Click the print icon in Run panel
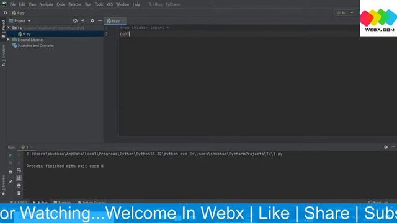The image size is (397, 223). click(x=19, y=186)
